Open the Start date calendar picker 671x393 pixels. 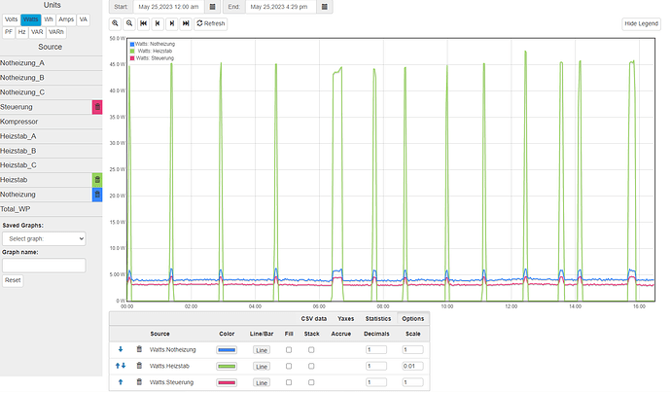pos(212,7)
